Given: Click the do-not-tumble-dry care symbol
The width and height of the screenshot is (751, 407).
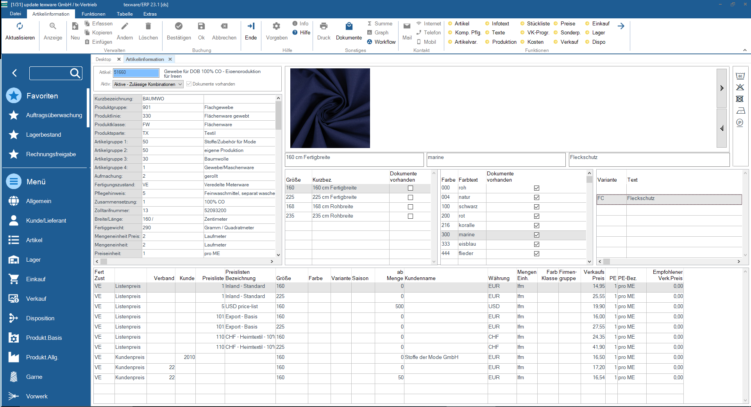Looking at the screenshot, I should [740, 99].
